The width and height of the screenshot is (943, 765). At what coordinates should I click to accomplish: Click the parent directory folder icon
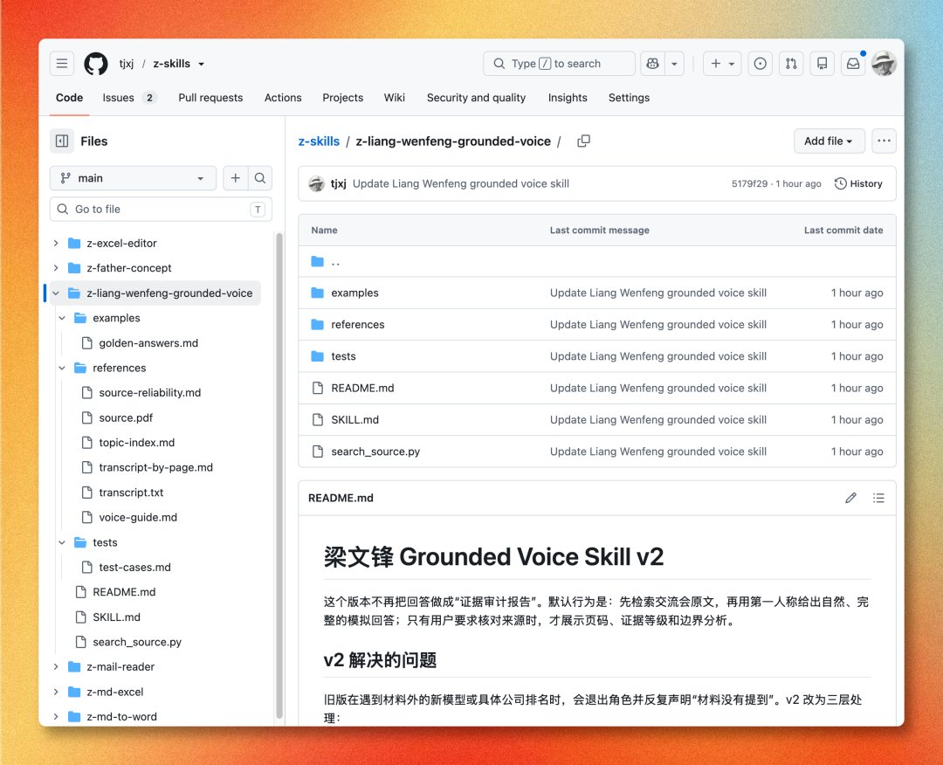click(x=318, y=262)
